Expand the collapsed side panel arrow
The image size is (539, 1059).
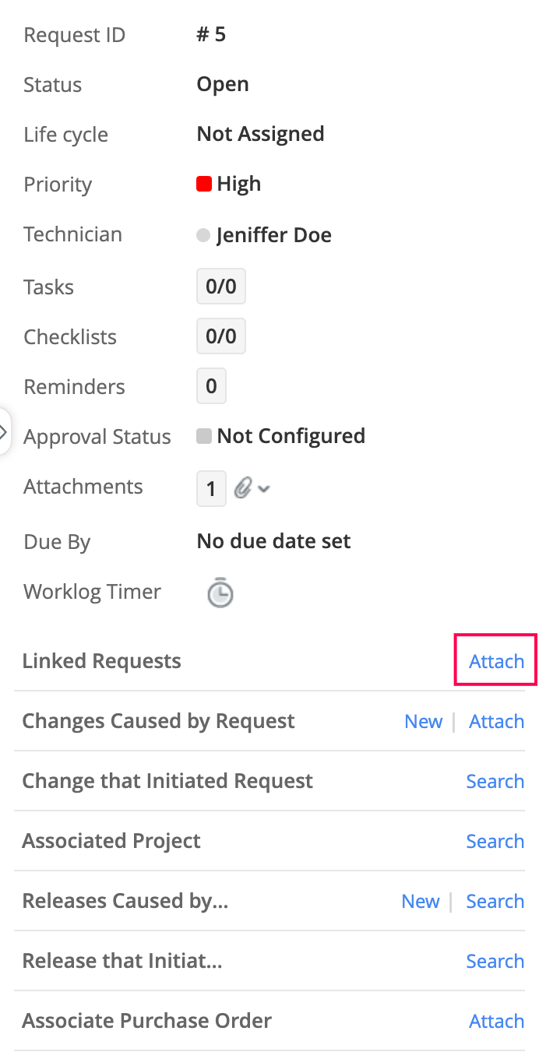click(4, 431)
